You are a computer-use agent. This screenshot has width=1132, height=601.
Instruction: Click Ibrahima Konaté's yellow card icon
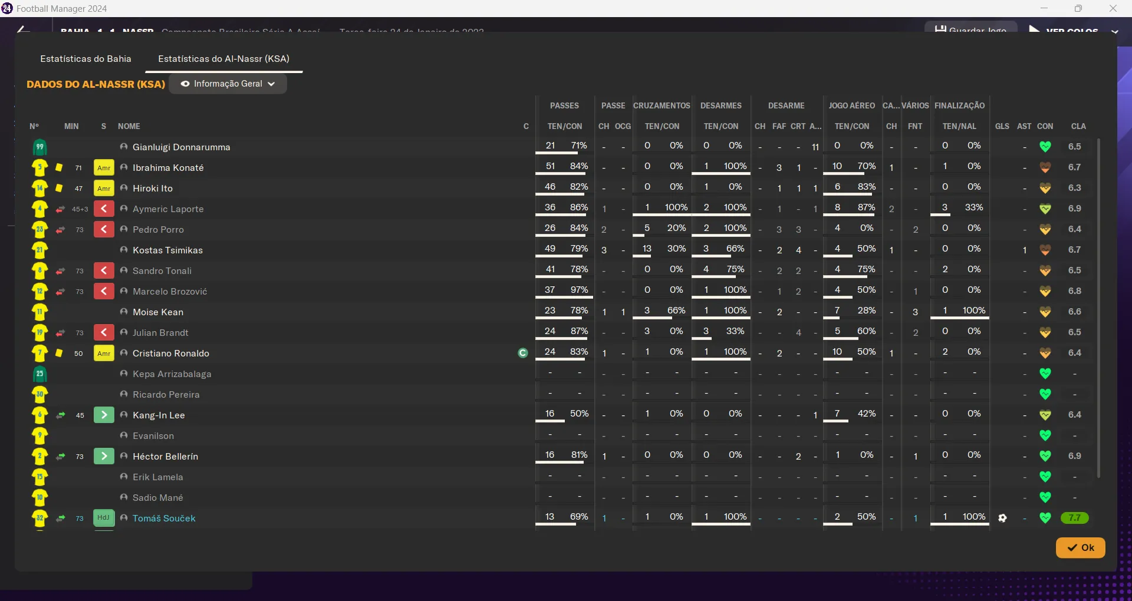click(x=59, y=167)
